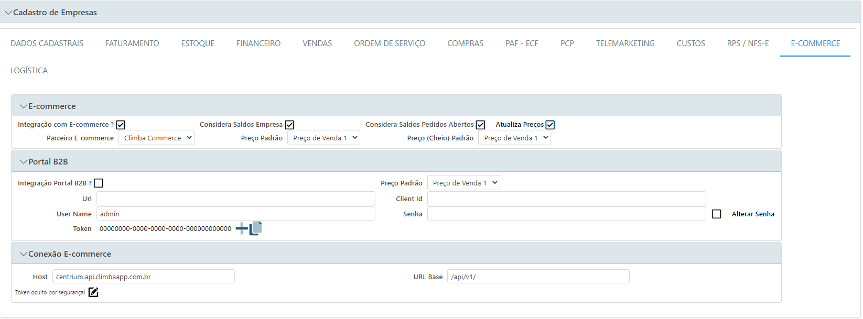Edit the hidden e-commerce token

pyautogui.click(x=93, y=292)
